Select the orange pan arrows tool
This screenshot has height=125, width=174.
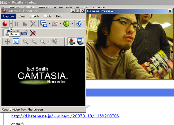click(8, 42)
